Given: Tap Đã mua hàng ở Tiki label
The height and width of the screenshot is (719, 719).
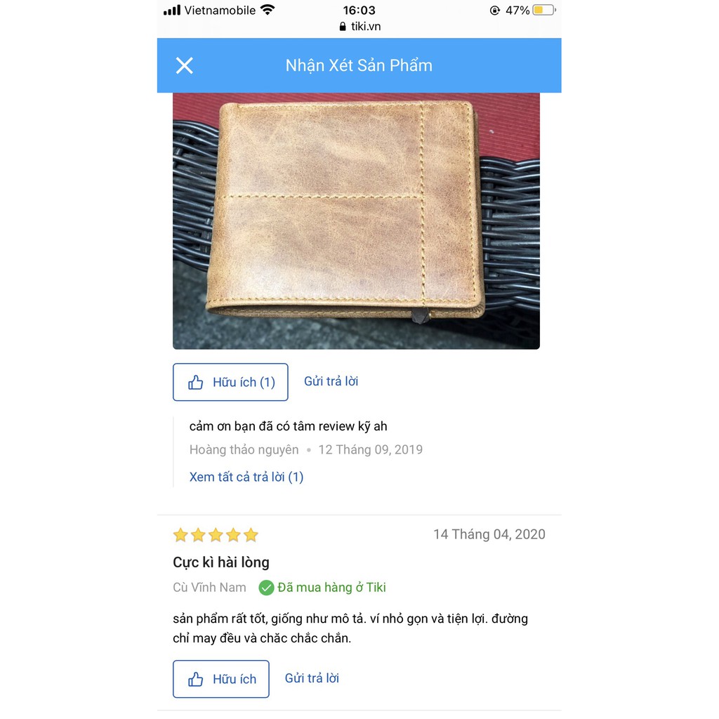Looking at the screenshot, I should [x=331, y=588].
